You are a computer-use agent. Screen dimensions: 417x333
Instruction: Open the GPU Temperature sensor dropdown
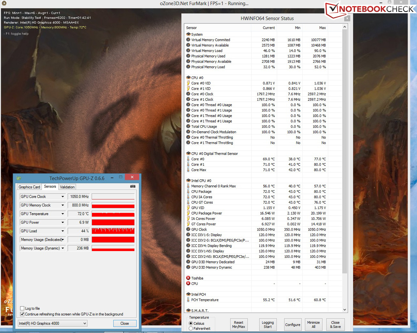(x=63, y=214)
